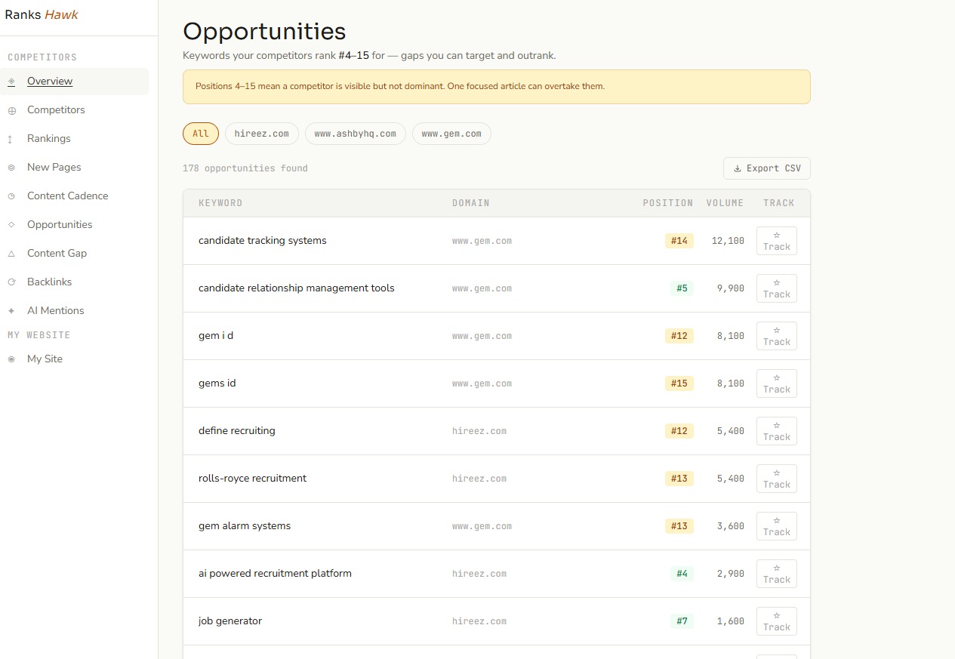Click the AI Mentions sparkle icon
This screenshot has height=659, width=955.
point(11,311)
